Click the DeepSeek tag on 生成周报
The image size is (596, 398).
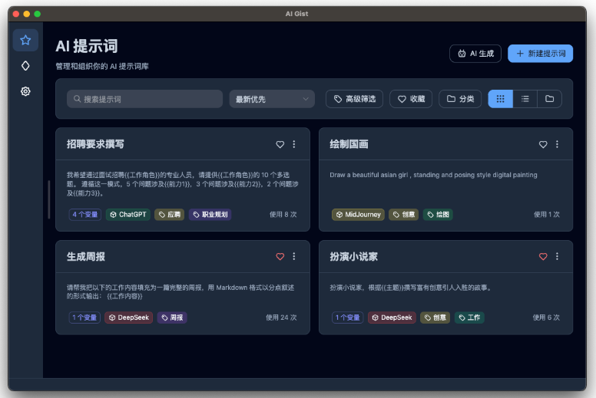(128, 317)
